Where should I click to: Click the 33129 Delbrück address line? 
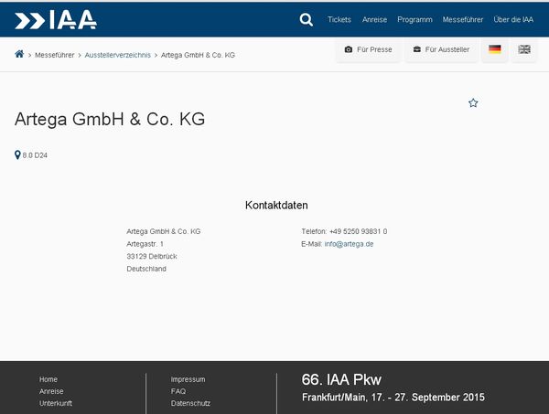[x=152, y=256]
